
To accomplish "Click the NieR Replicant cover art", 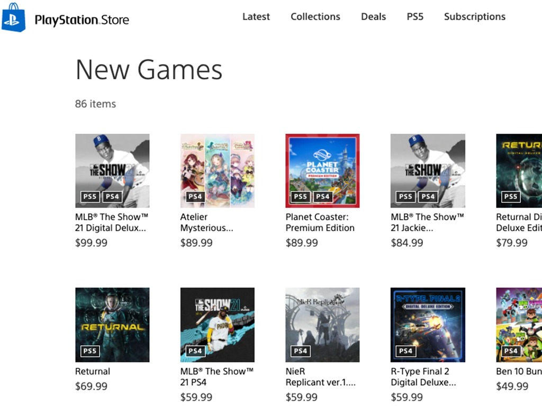I will [x=322, y=324].
